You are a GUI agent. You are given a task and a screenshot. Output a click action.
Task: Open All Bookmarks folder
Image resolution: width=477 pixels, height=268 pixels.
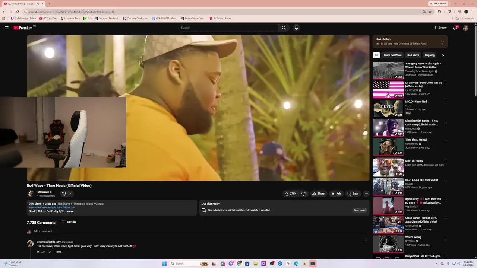tap(465, 18)
